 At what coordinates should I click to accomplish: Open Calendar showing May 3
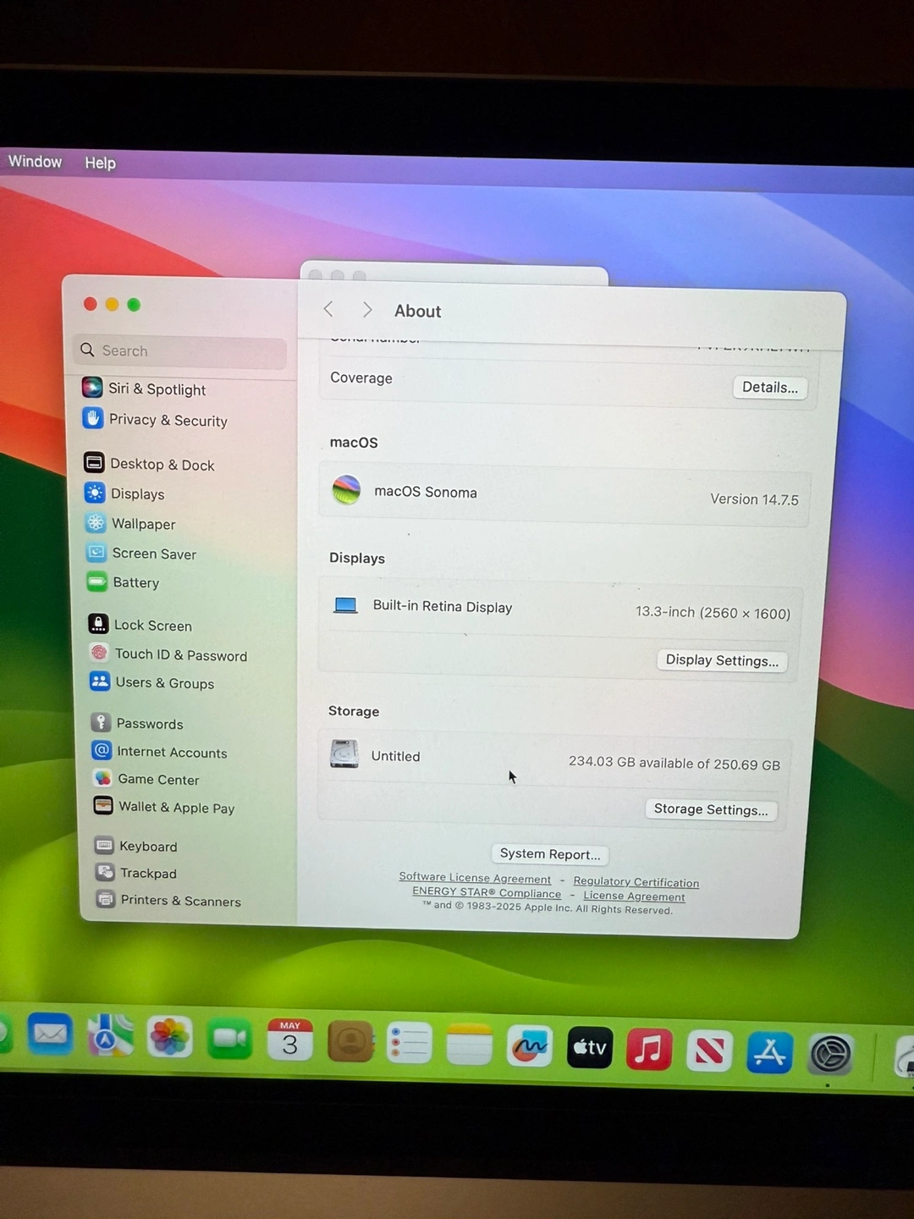point(290,1041)
